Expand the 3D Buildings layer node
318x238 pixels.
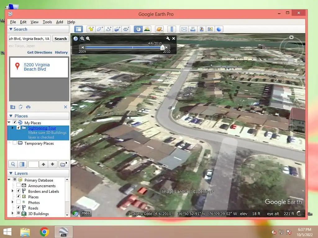[x=12, y=213]
